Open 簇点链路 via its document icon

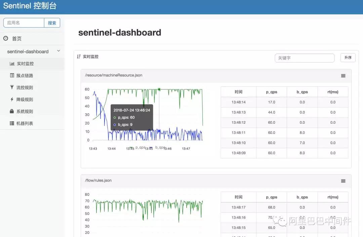[x=13, y=75]
